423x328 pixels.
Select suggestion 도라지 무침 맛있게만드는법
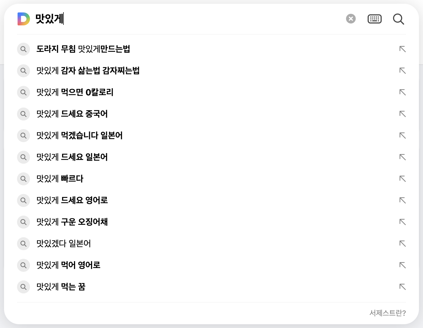pos(83,49)
